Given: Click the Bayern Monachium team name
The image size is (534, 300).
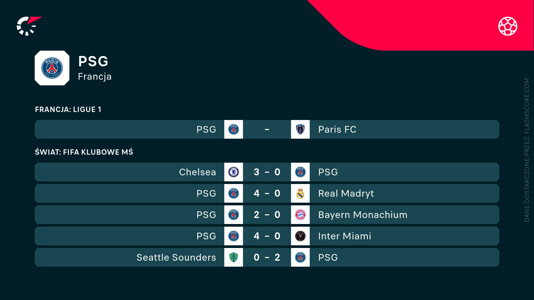Looking at the screenshot, I should click(x=363, y=215).
